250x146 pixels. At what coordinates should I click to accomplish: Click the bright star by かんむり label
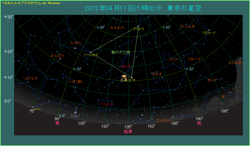[60, 58]
